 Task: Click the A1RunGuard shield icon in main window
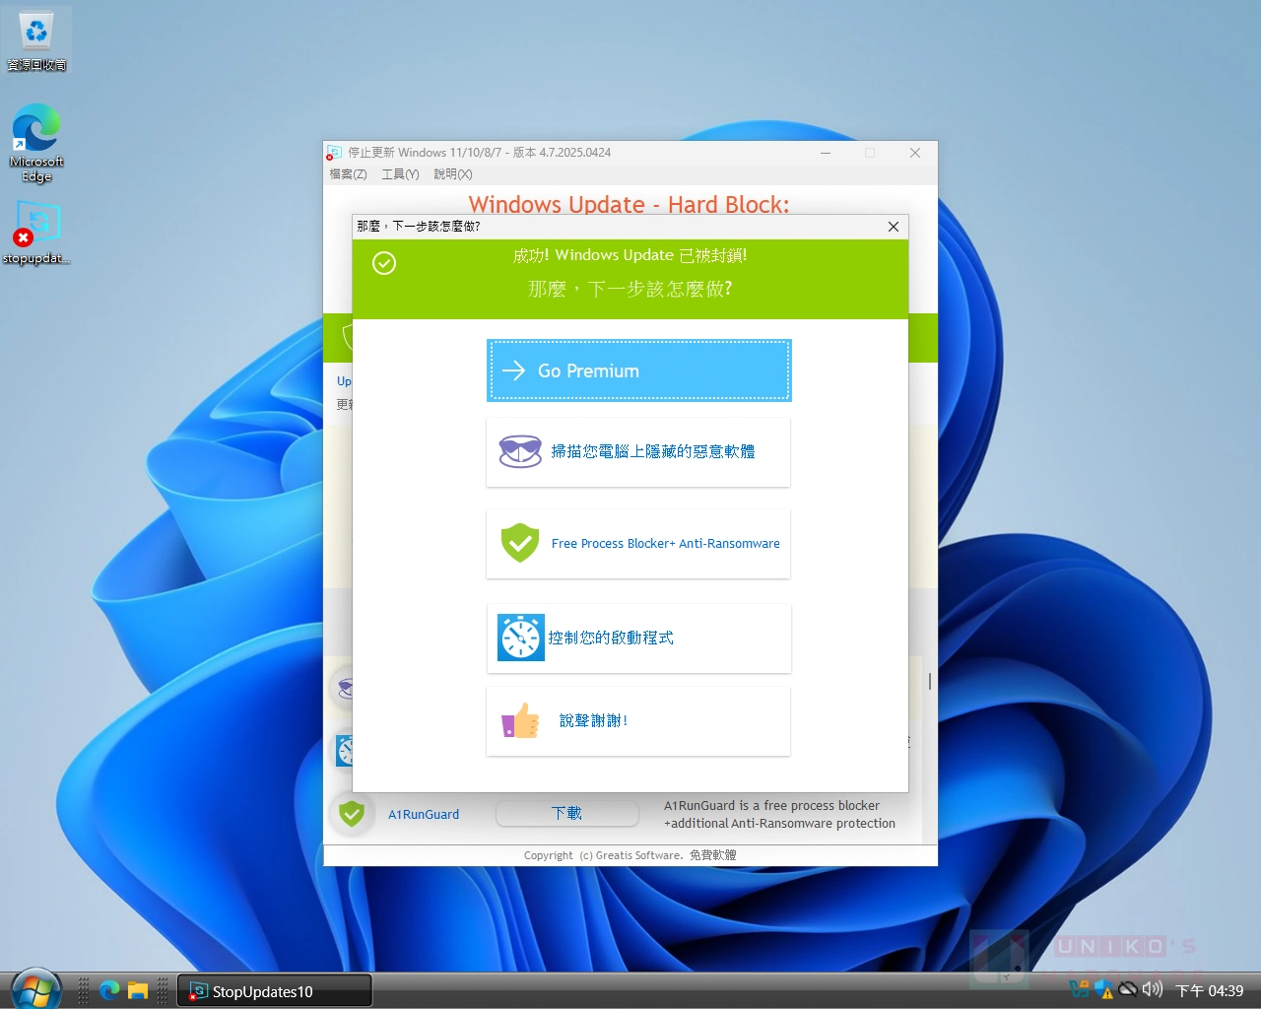[352, 814]
